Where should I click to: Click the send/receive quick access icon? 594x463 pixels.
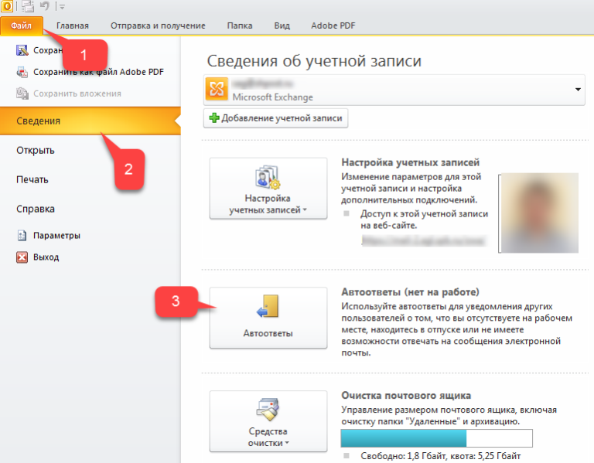[27, 5]
